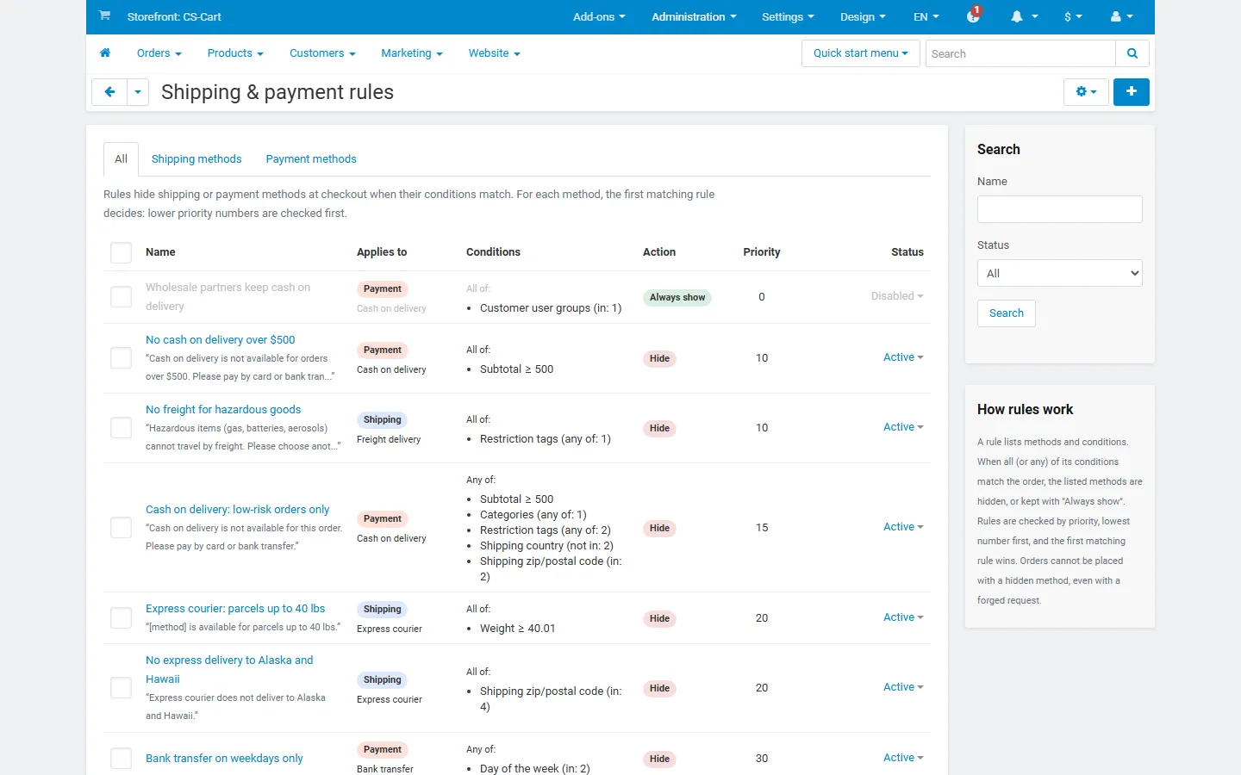Add a new rule with plus button
1241x775 pixels.
tap(1132, 92)
